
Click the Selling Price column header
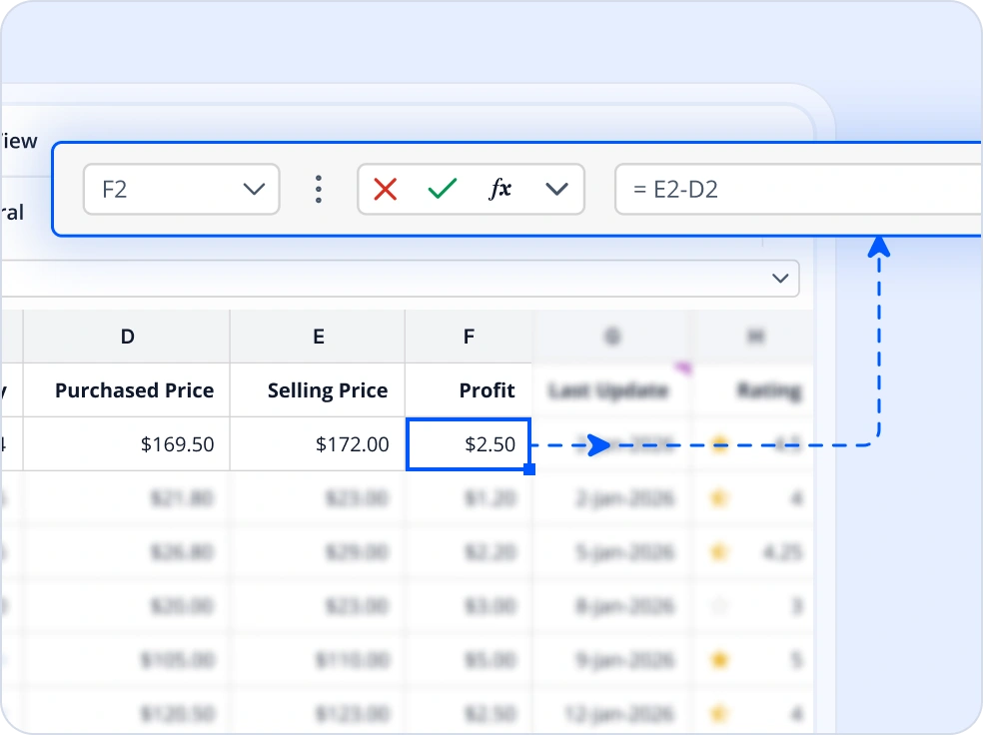(327, 390)
